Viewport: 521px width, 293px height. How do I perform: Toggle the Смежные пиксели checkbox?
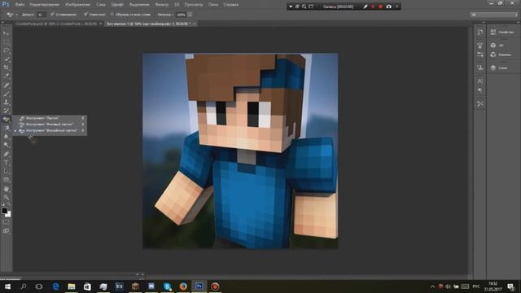85,15
